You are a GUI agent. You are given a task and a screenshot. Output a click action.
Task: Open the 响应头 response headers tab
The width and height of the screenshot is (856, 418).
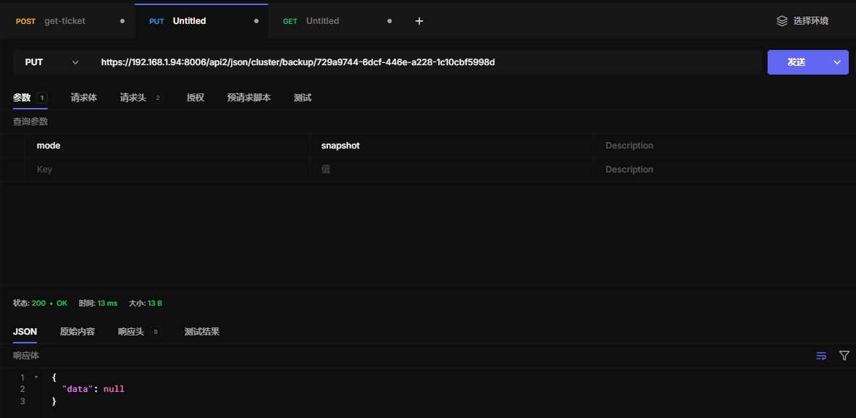coord(131,332)
